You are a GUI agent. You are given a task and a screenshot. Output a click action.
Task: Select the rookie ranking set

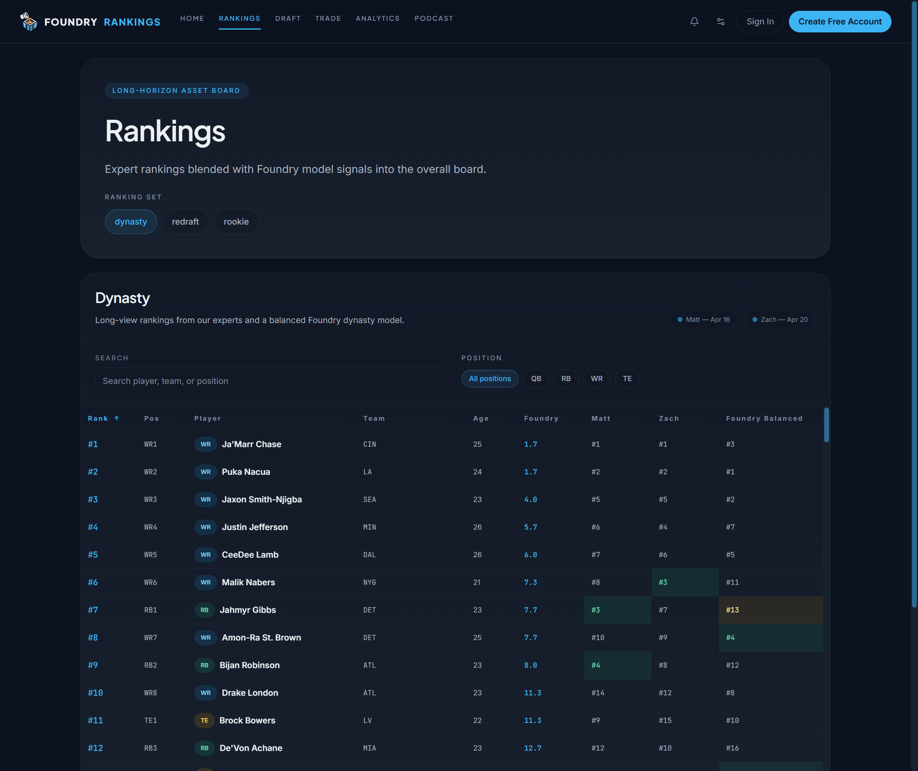coord(236,222)
